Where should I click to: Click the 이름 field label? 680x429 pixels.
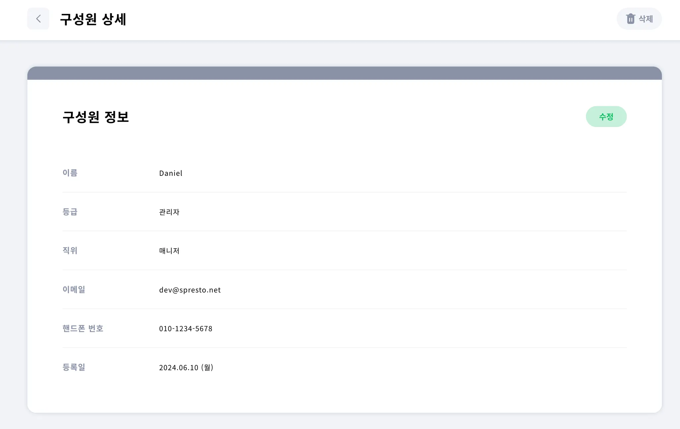pyautogui.click(x=70, y=173)
